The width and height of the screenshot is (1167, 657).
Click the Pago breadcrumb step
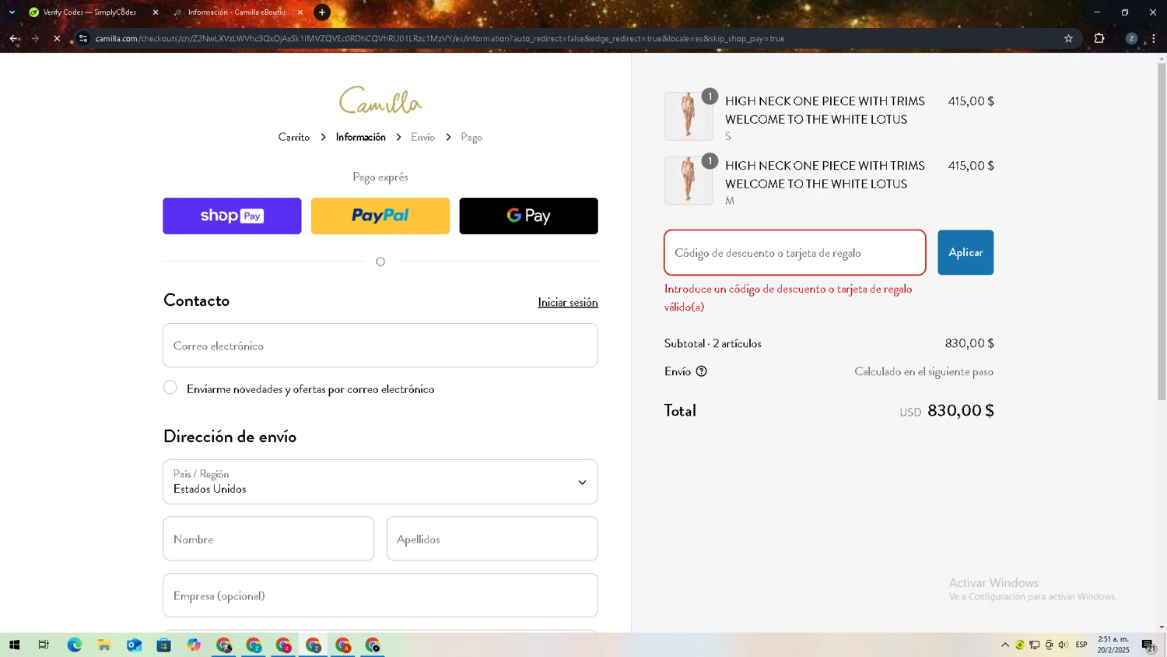(471, 137)
